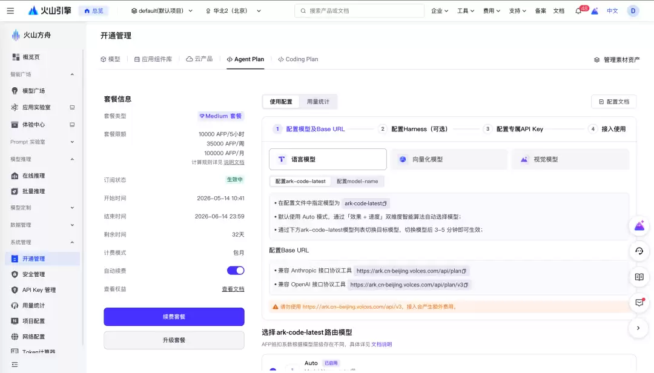Toggle the auto-renewal switch off

(x=236, y=271)
